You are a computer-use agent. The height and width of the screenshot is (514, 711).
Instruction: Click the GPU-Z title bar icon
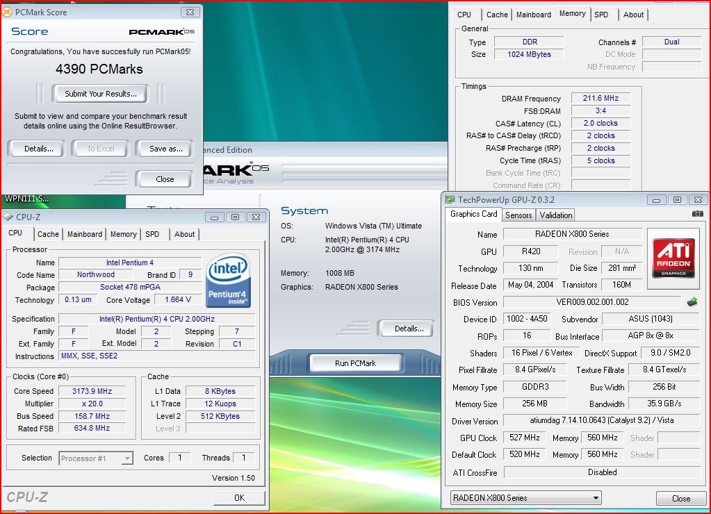(x=450, y=199)
